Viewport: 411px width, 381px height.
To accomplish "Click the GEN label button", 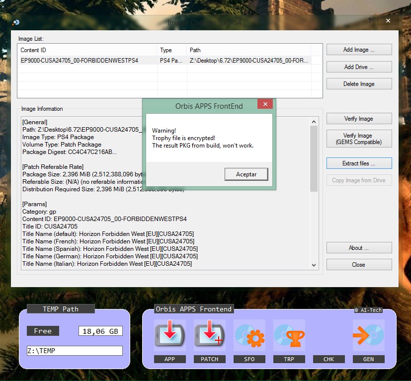I will click(x=369, y=359).
